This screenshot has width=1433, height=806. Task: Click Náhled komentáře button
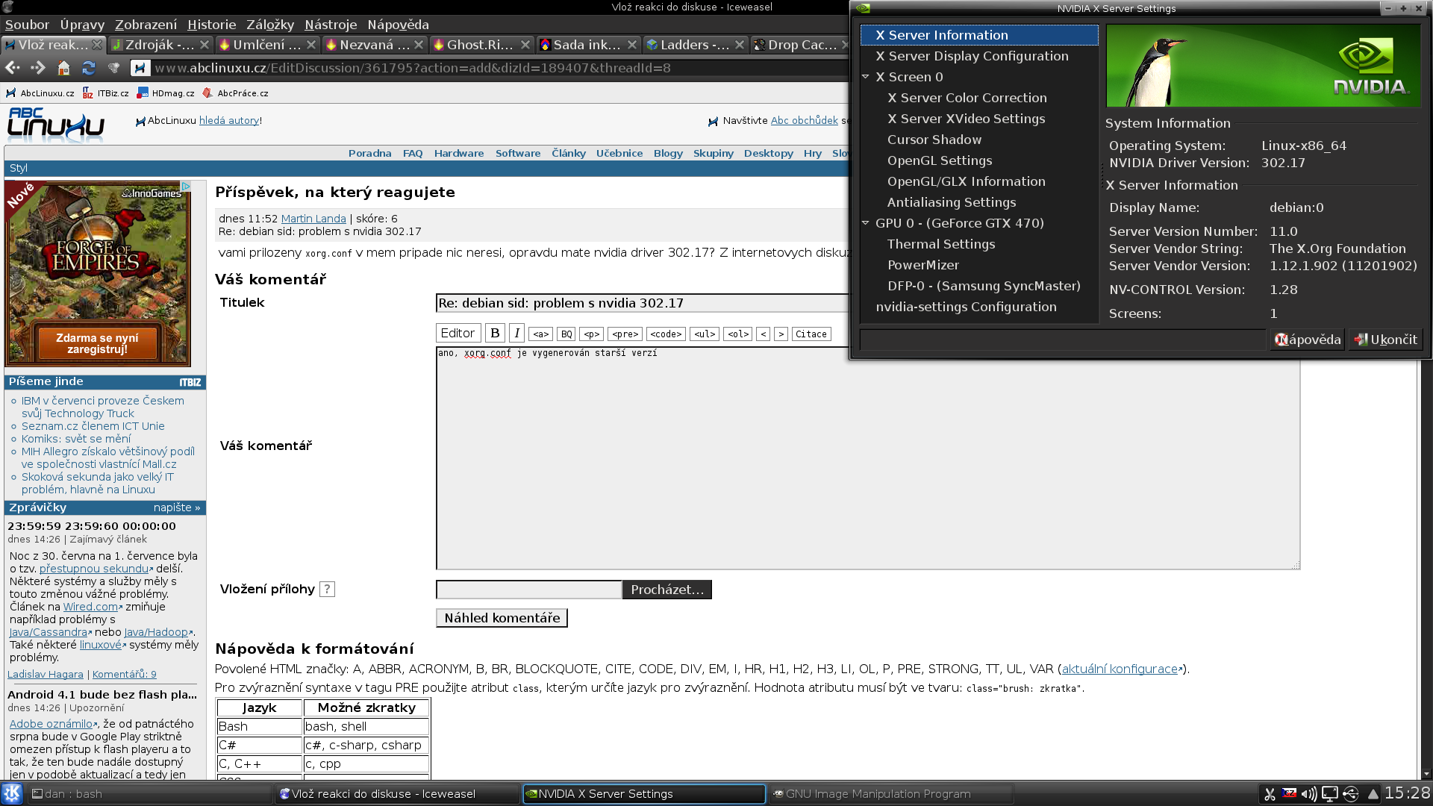pos(502,618)
